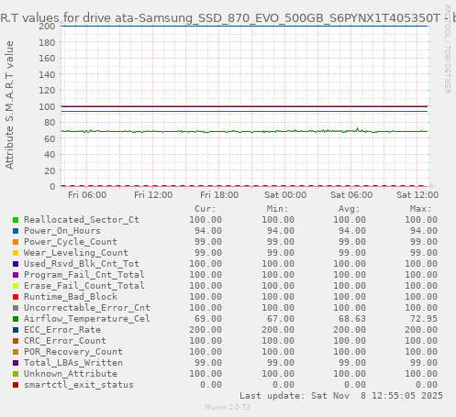Click the green temperature line in graph
This screenshot has height=417, width=456.
click(244, 131)
